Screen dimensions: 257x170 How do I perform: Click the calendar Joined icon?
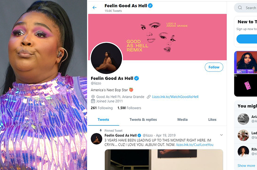[x=93, y=101]
